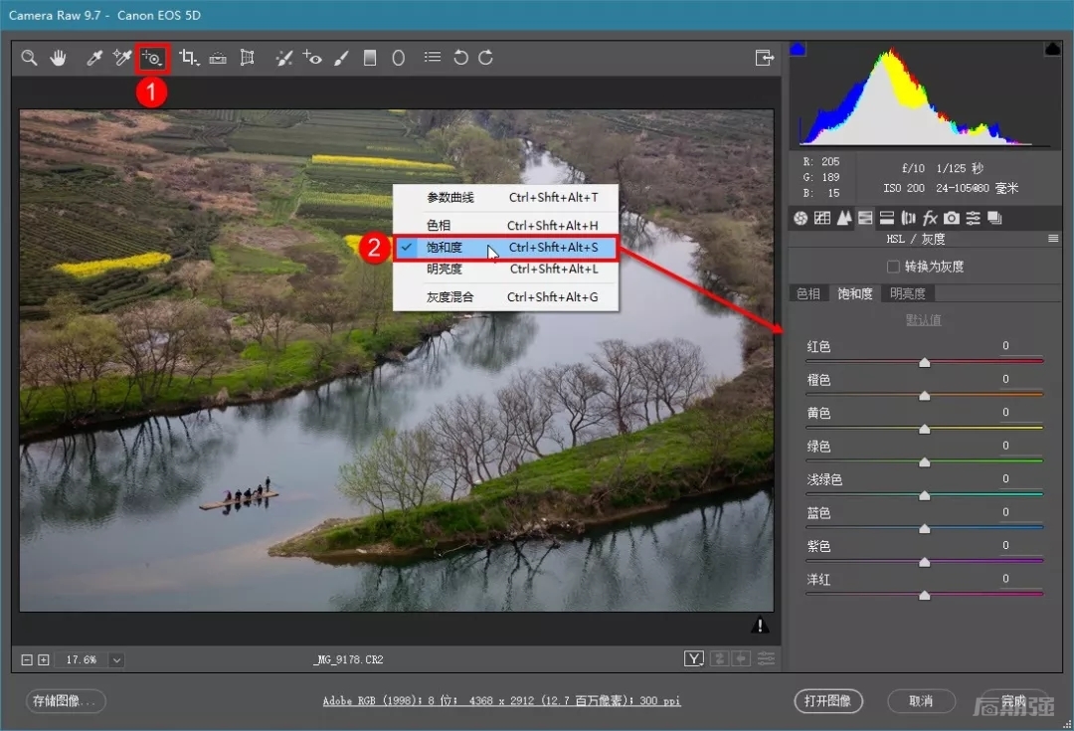The height and width of the screenshot is (731, 1074).
Task: Pick the White Balance eyedropper tool
Action: 94,58
